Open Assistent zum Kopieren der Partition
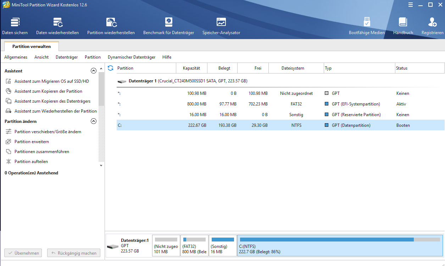The height and width of the screenshot is (266, 445). coord(48,91)
